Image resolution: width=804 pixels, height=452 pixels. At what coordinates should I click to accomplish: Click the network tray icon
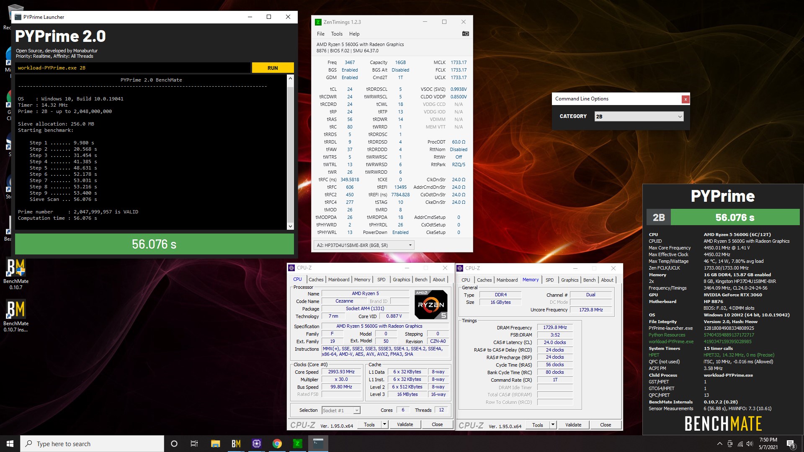tap(740, 444)
